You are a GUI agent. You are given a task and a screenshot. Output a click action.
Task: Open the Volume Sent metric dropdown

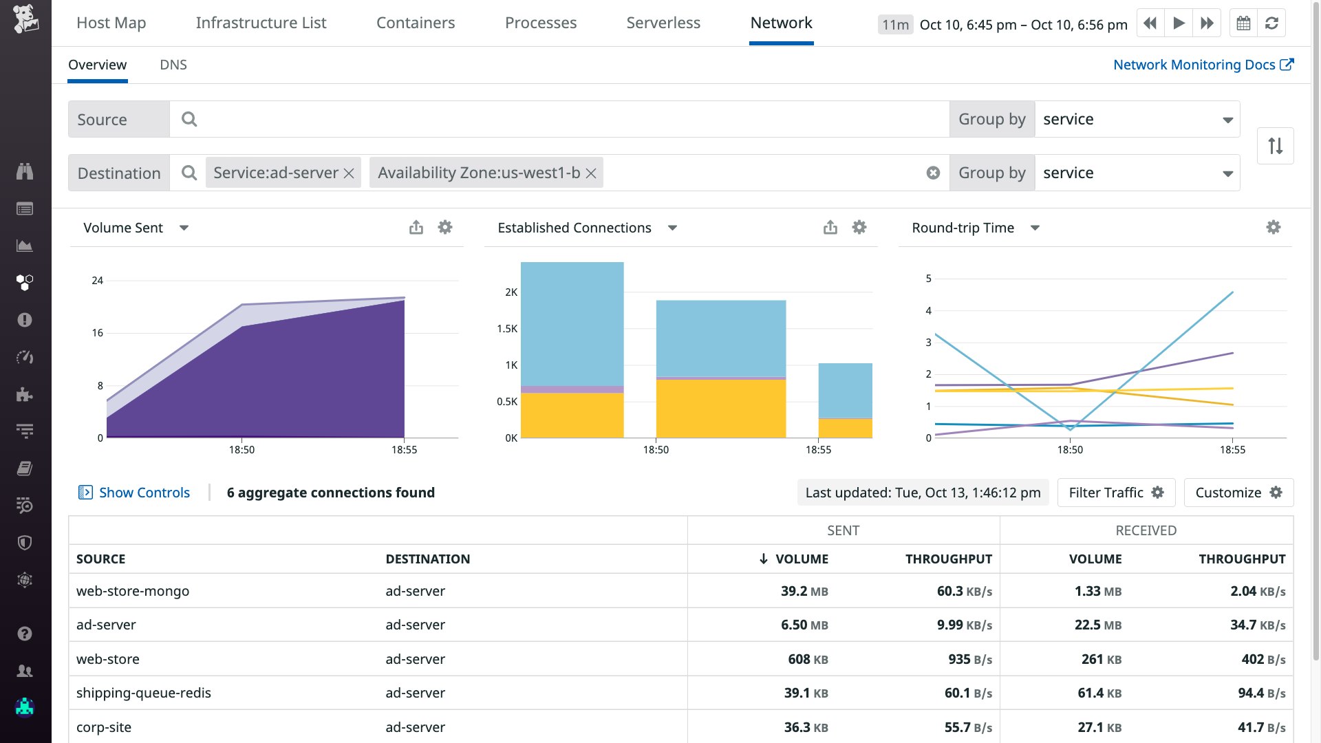184,228
